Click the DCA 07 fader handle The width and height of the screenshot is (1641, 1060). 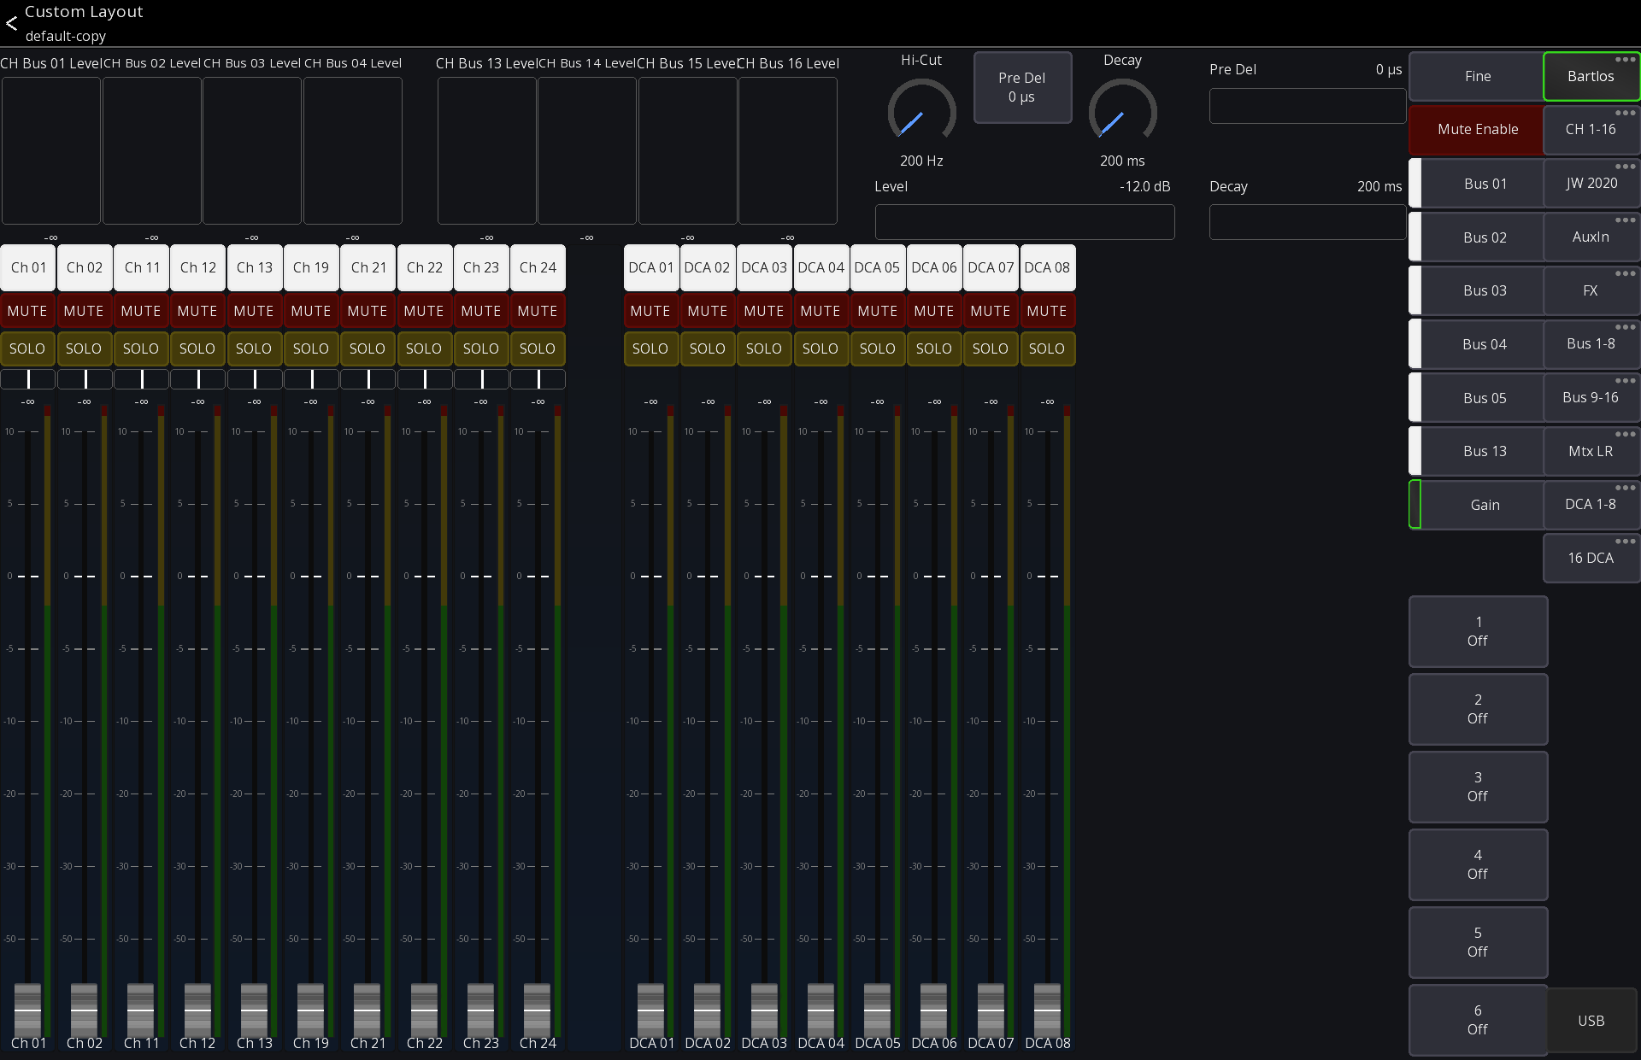coord(991,1009)
